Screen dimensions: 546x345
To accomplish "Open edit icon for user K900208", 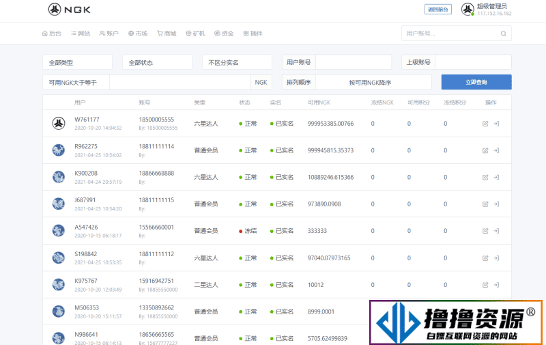I will click(x=485, y=178).
